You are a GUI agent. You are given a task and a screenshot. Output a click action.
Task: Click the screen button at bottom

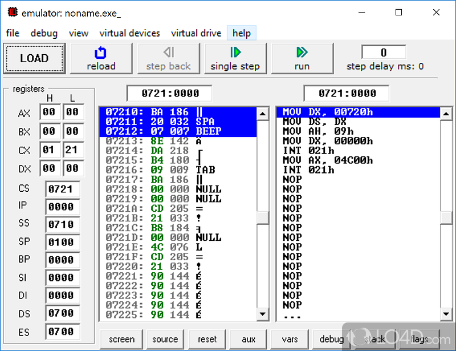tap(121, 339)
